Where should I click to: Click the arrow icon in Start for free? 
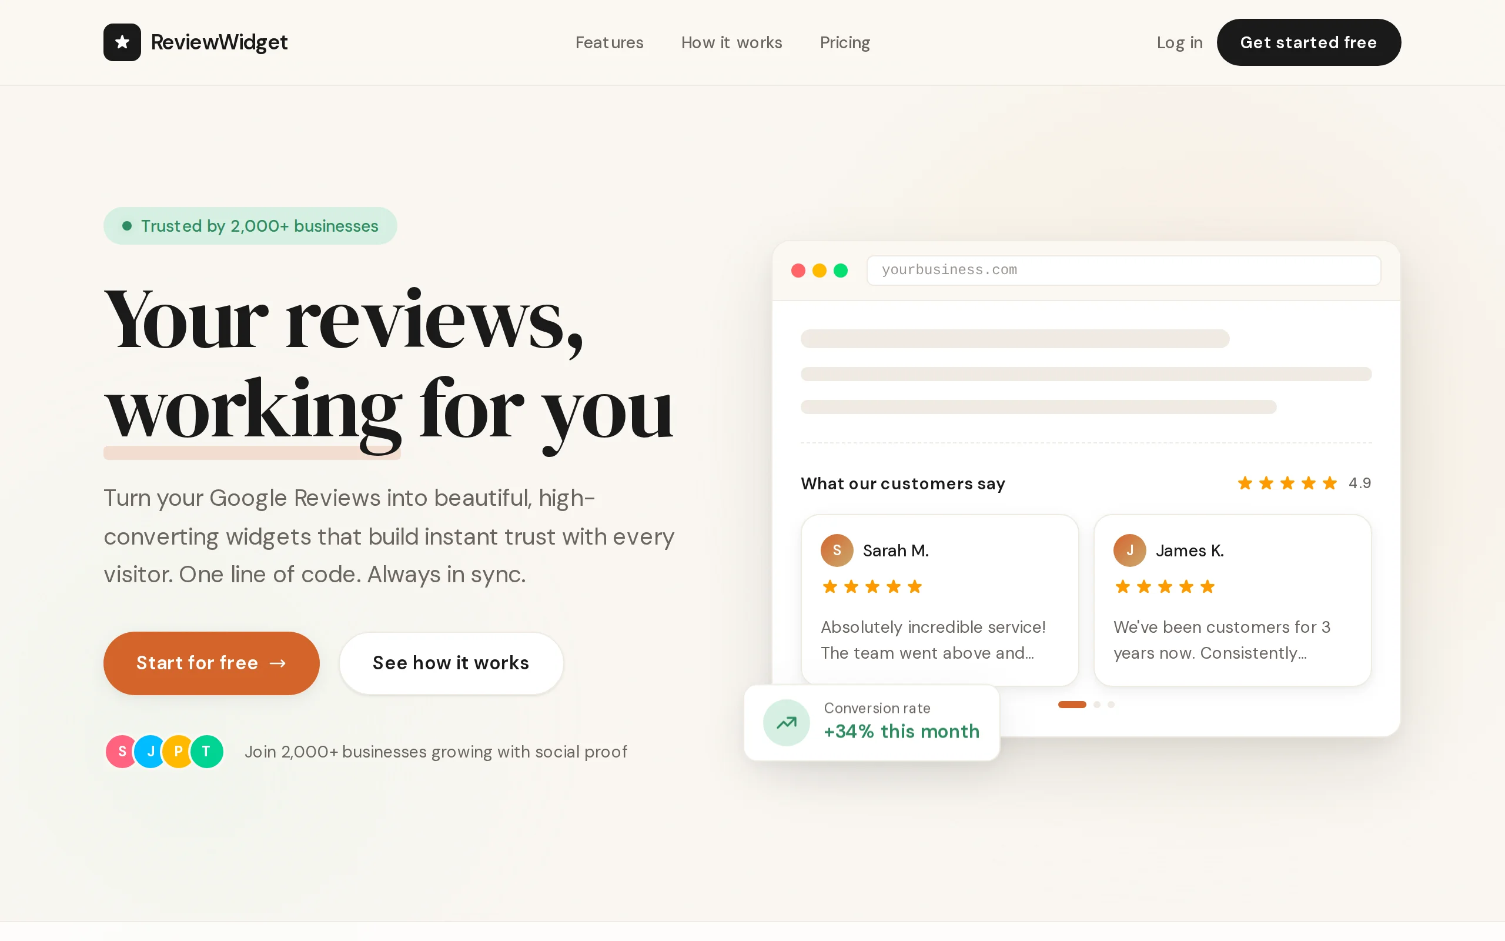tap(278, 663)
